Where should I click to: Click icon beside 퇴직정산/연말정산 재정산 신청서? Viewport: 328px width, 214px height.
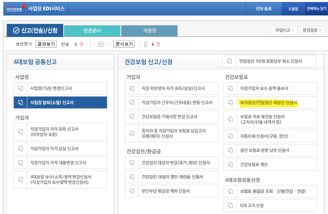230,103
